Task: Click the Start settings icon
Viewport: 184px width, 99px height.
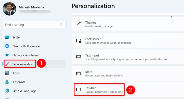Action: coord(78,73)
